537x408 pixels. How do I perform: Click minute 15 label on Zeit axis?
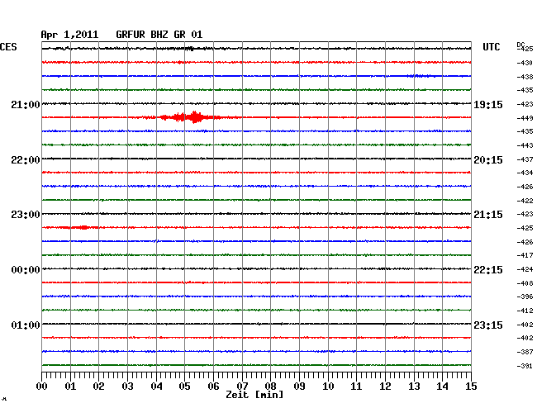tap(471, 387)
